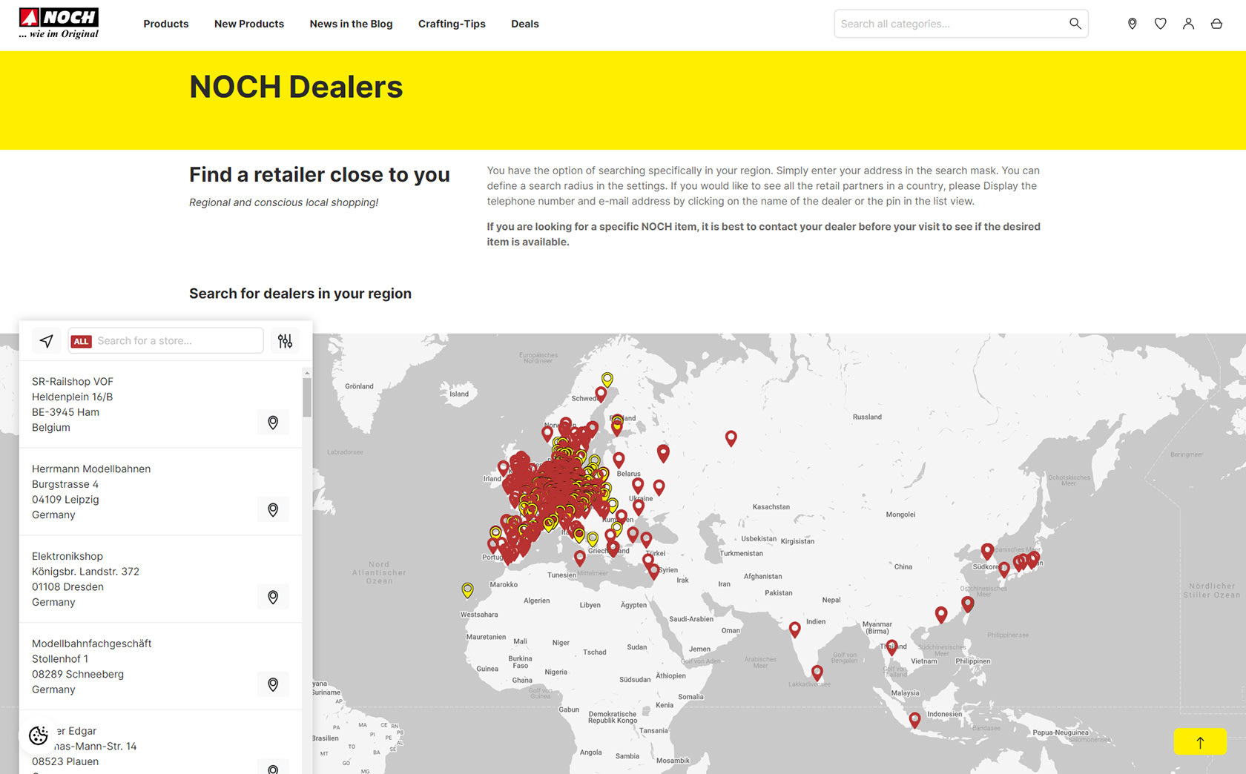Viewport: 1246px width, 774px height.
Task: Locate Modellbahnfachgeschäft Schneeberg on the map
Action: pyautogui.click(x=273, y=685)
